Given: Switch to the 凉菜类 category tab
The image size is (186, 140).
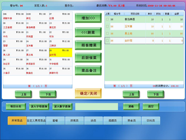Looking at the screenshot, I should pyautogui.click(x=74, y=121).
